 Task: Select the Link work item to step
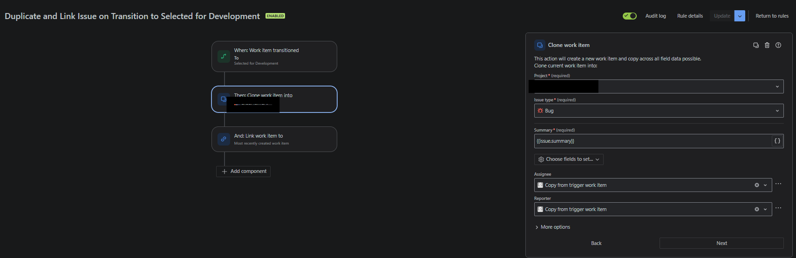pos(274,139)
